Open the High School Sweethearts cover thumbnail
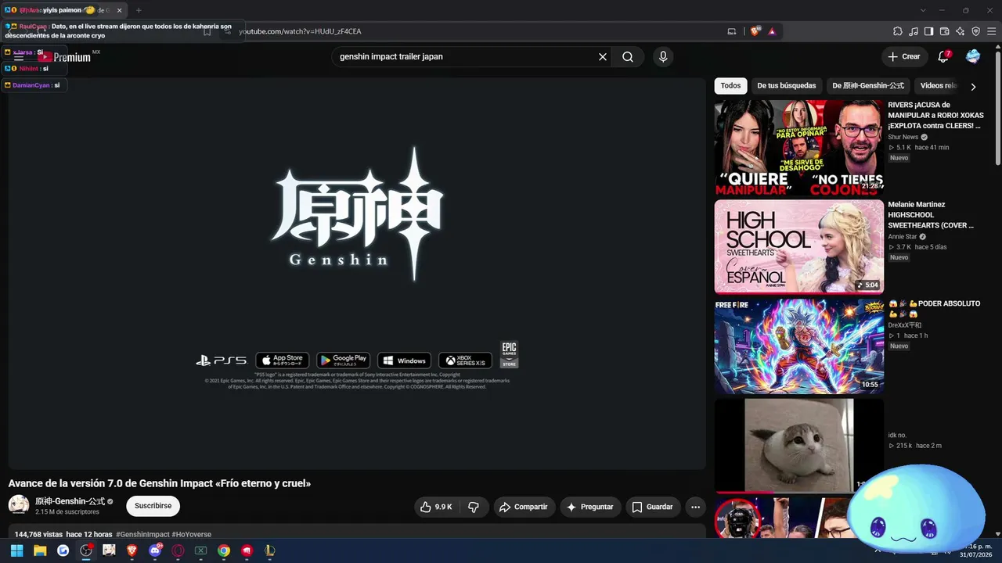The height and width of the screenshot is (563, 1002). (799, 247)
